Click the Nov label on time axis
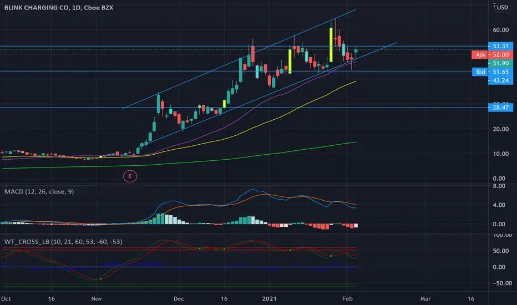 [x=97, y=299]
